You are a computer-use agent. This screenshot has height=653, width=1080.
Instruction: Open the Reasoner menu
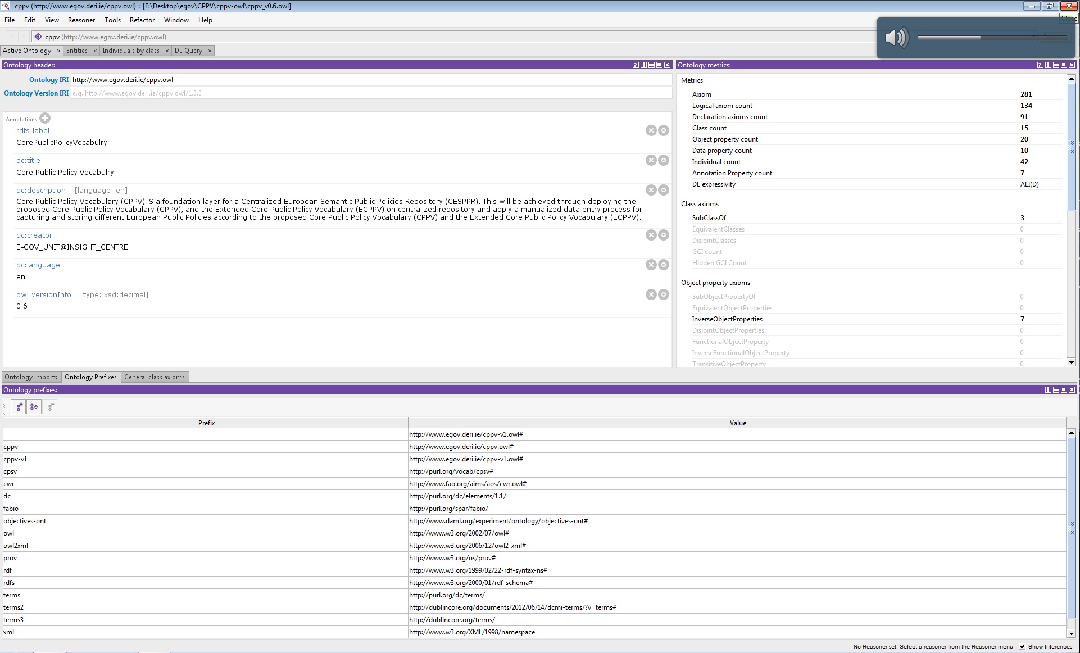pyautogui.click(x=81, y=20)
